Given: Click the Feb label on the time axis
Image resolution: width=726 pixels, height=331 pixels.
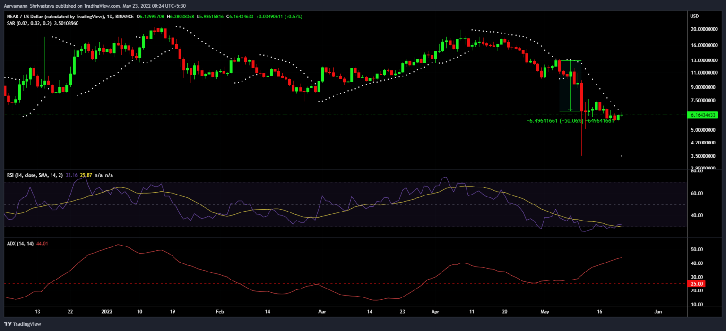Looking at the screenshot, I should click(x=219, y=312).
